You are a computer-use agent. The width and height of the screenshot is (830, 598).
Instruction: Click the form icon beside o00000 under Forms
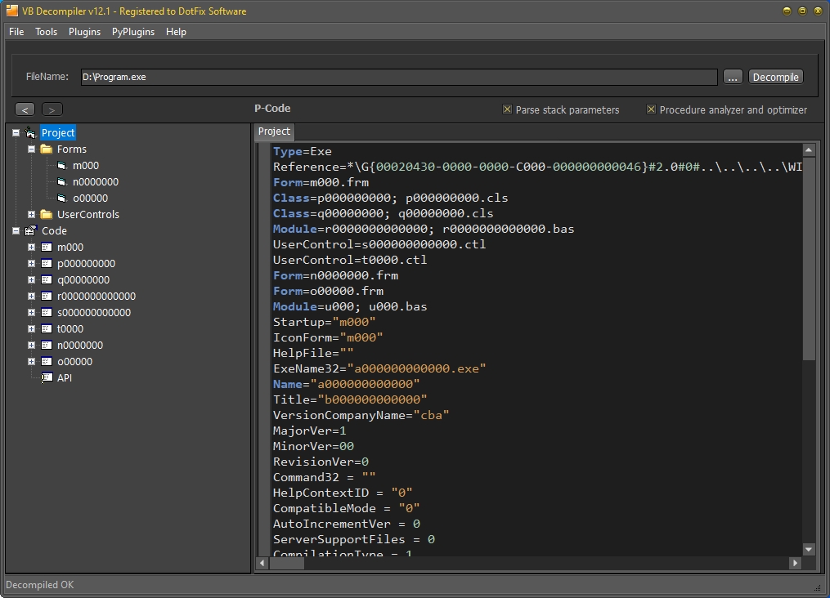(x=62, y=199)
